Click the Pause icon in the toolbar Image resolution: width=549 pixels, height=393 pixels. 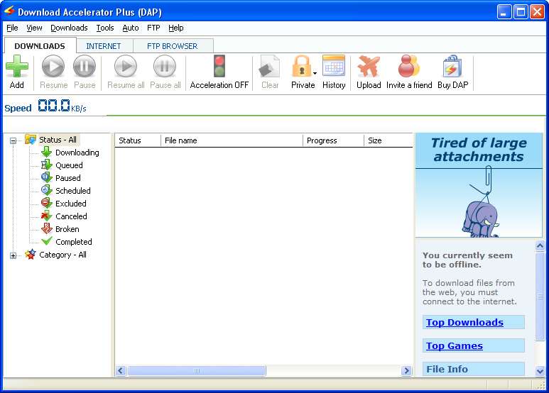[85, 66]
